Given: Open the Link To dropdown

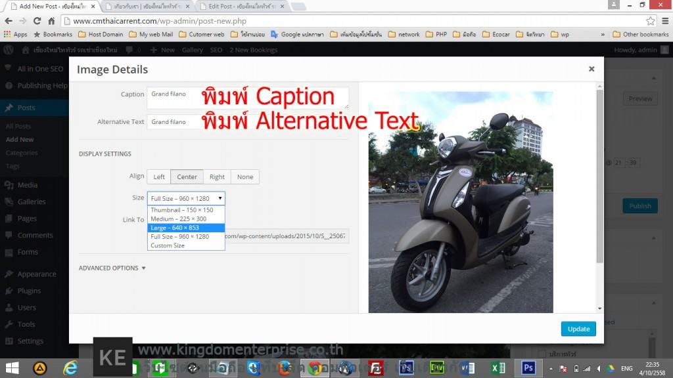Looking at the screenshot, I should 186,219.
